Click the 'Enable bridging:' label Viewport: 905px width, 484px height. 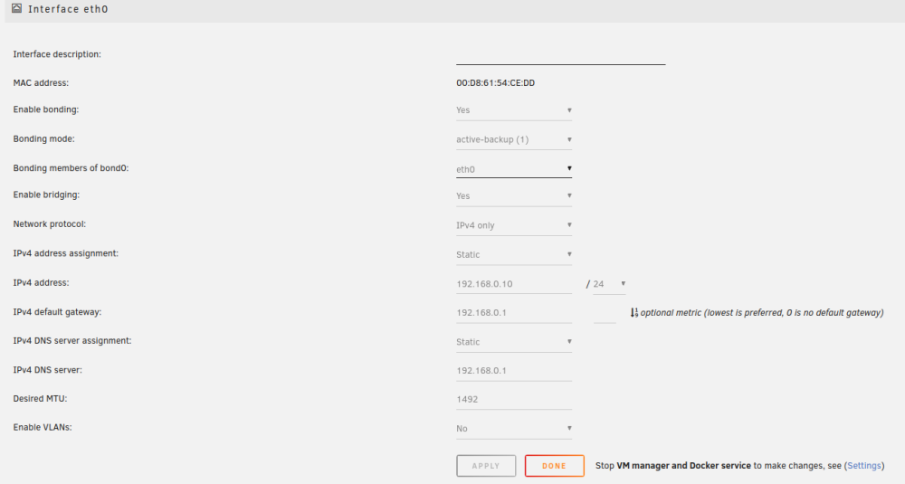(47, 195)
